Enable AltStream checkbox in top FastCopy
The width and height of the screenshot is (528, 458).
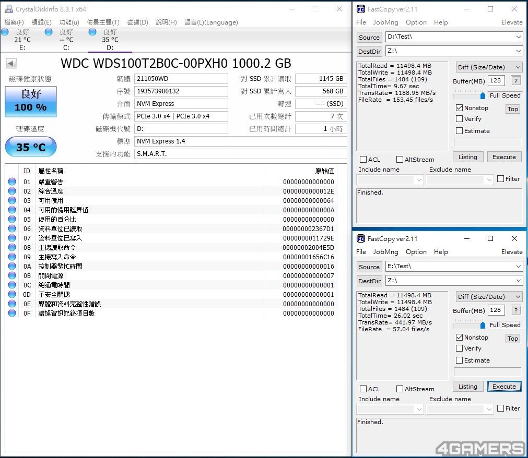tap(400, 160)
